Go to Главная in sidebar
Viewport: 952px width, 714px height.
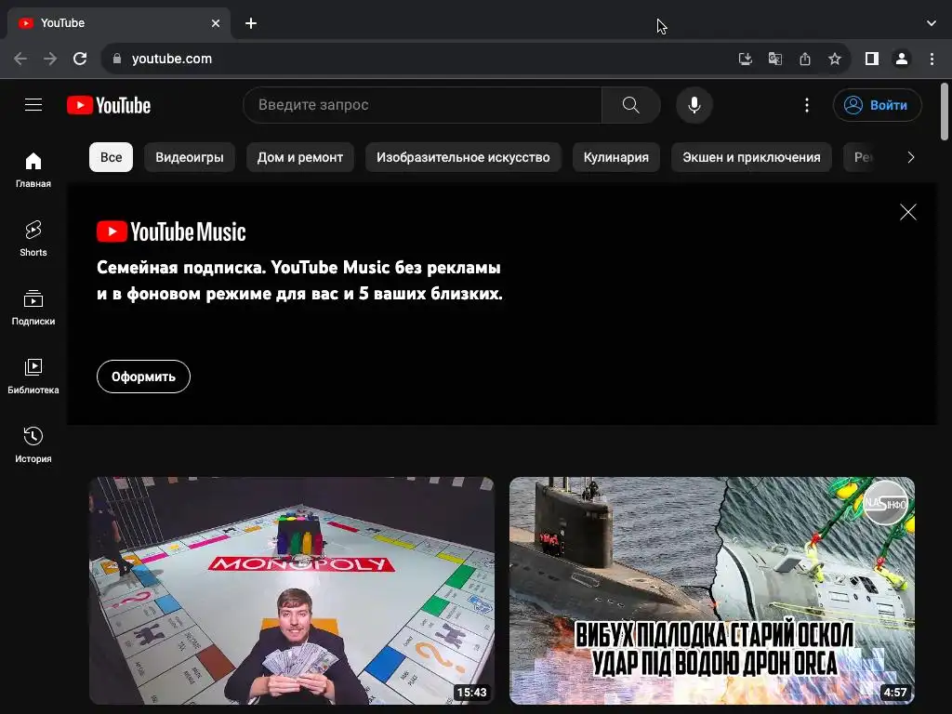pyautogui.click(x=33, y=169)
